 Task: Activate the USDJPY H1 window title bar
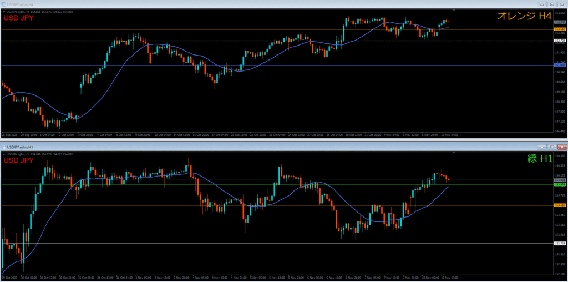(277, 147)
